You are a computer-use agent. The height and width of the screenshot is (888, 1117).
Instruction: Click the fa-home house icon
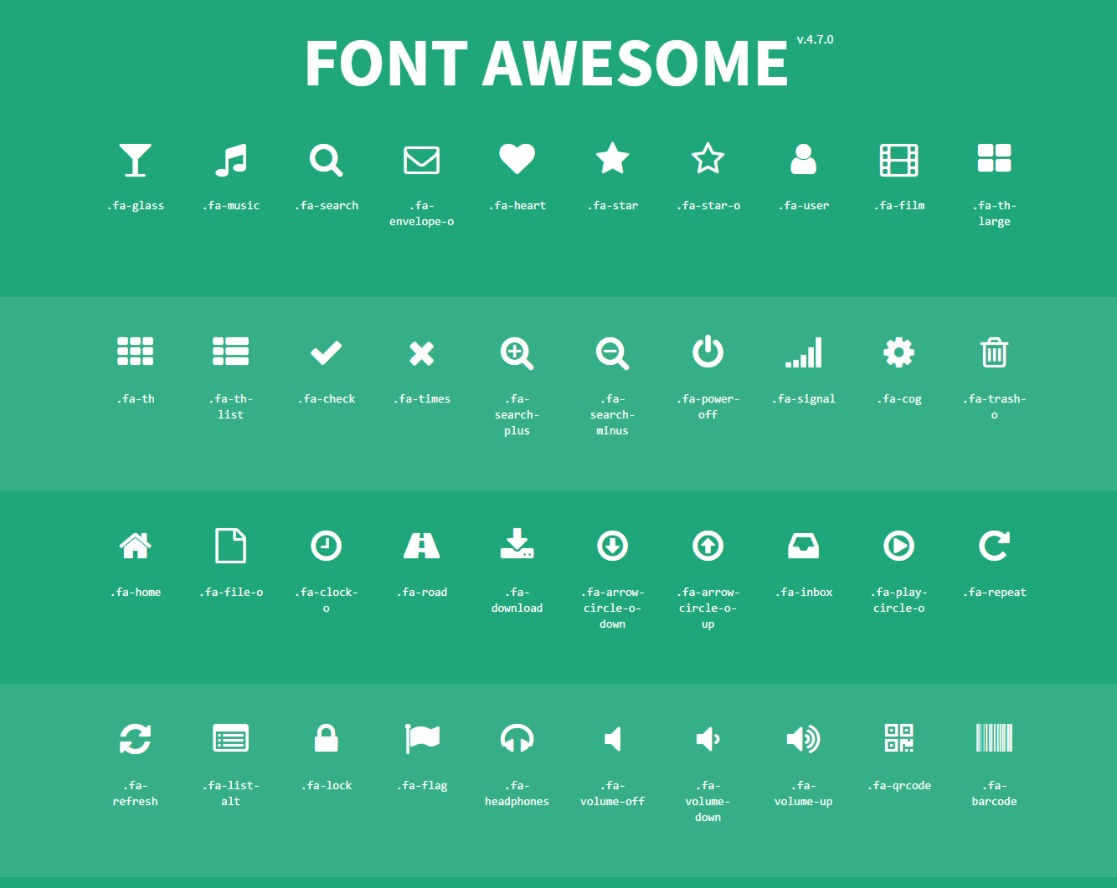click(x=135, y=546)
